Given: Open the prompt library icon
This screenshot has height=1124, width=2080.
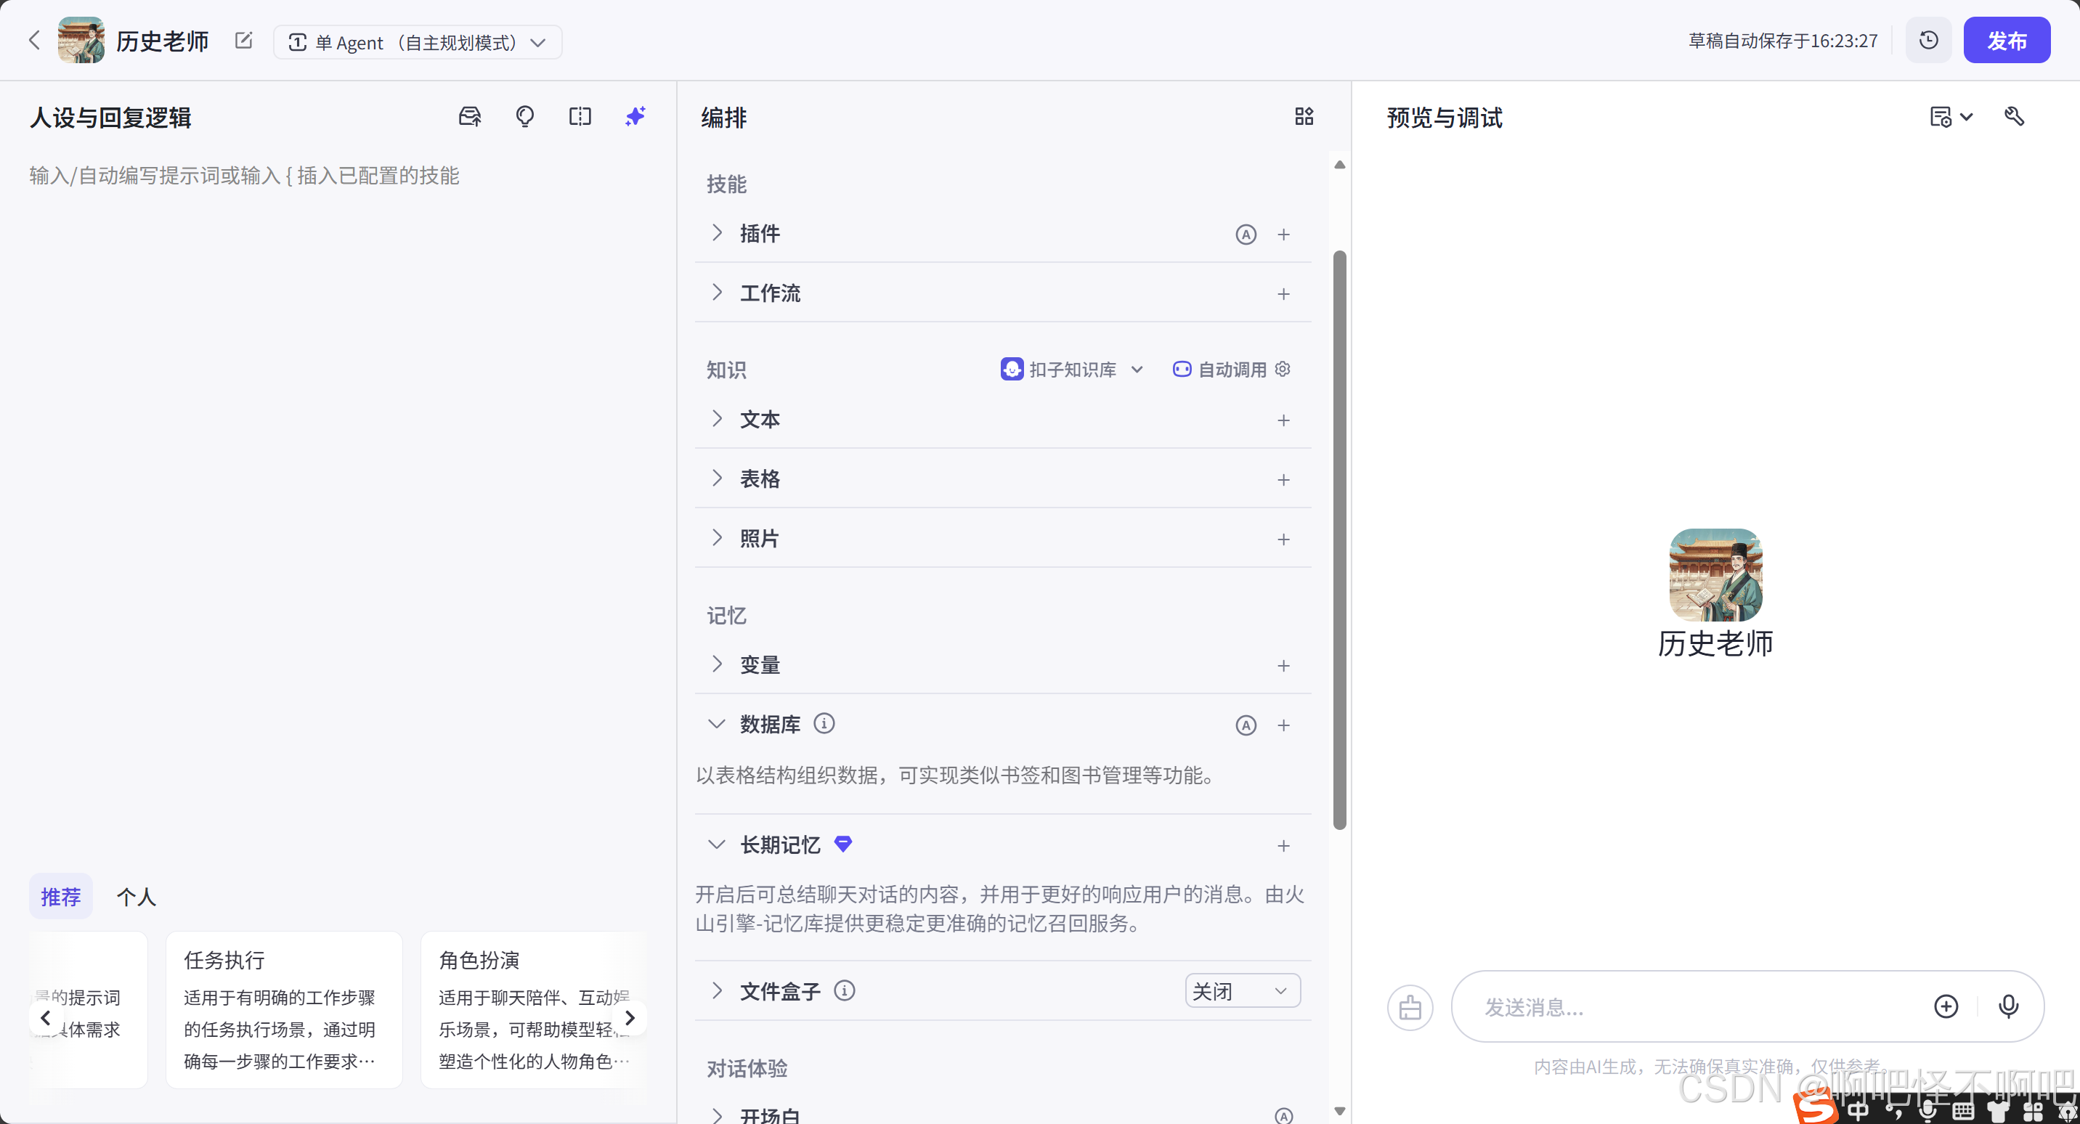Looking at the screenshot, I should pos(469,117).
